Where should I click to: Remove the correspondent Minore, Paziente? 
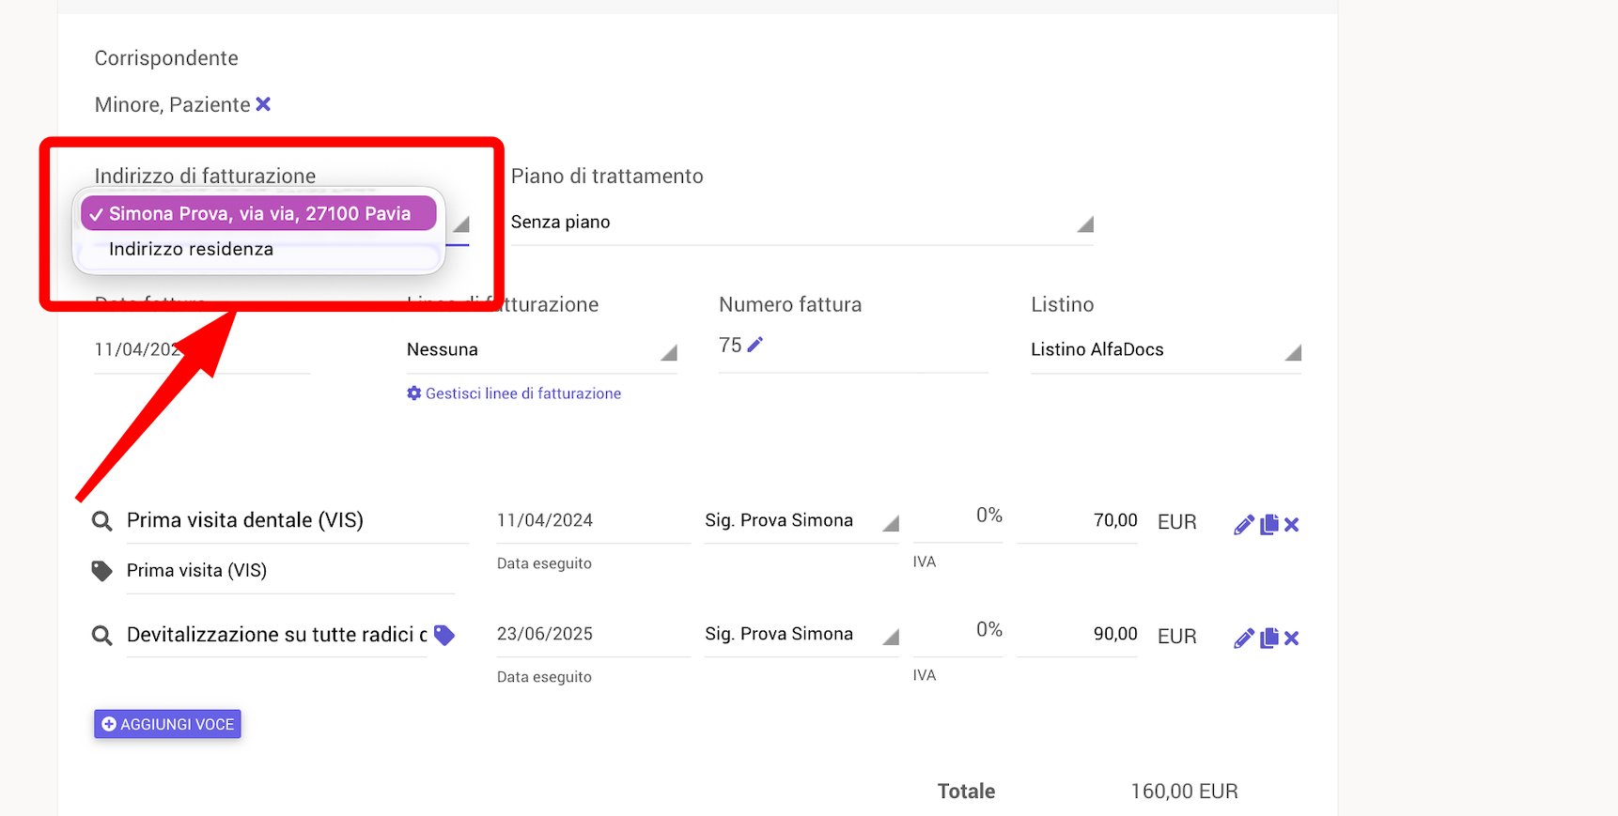(x=263, y=104)
